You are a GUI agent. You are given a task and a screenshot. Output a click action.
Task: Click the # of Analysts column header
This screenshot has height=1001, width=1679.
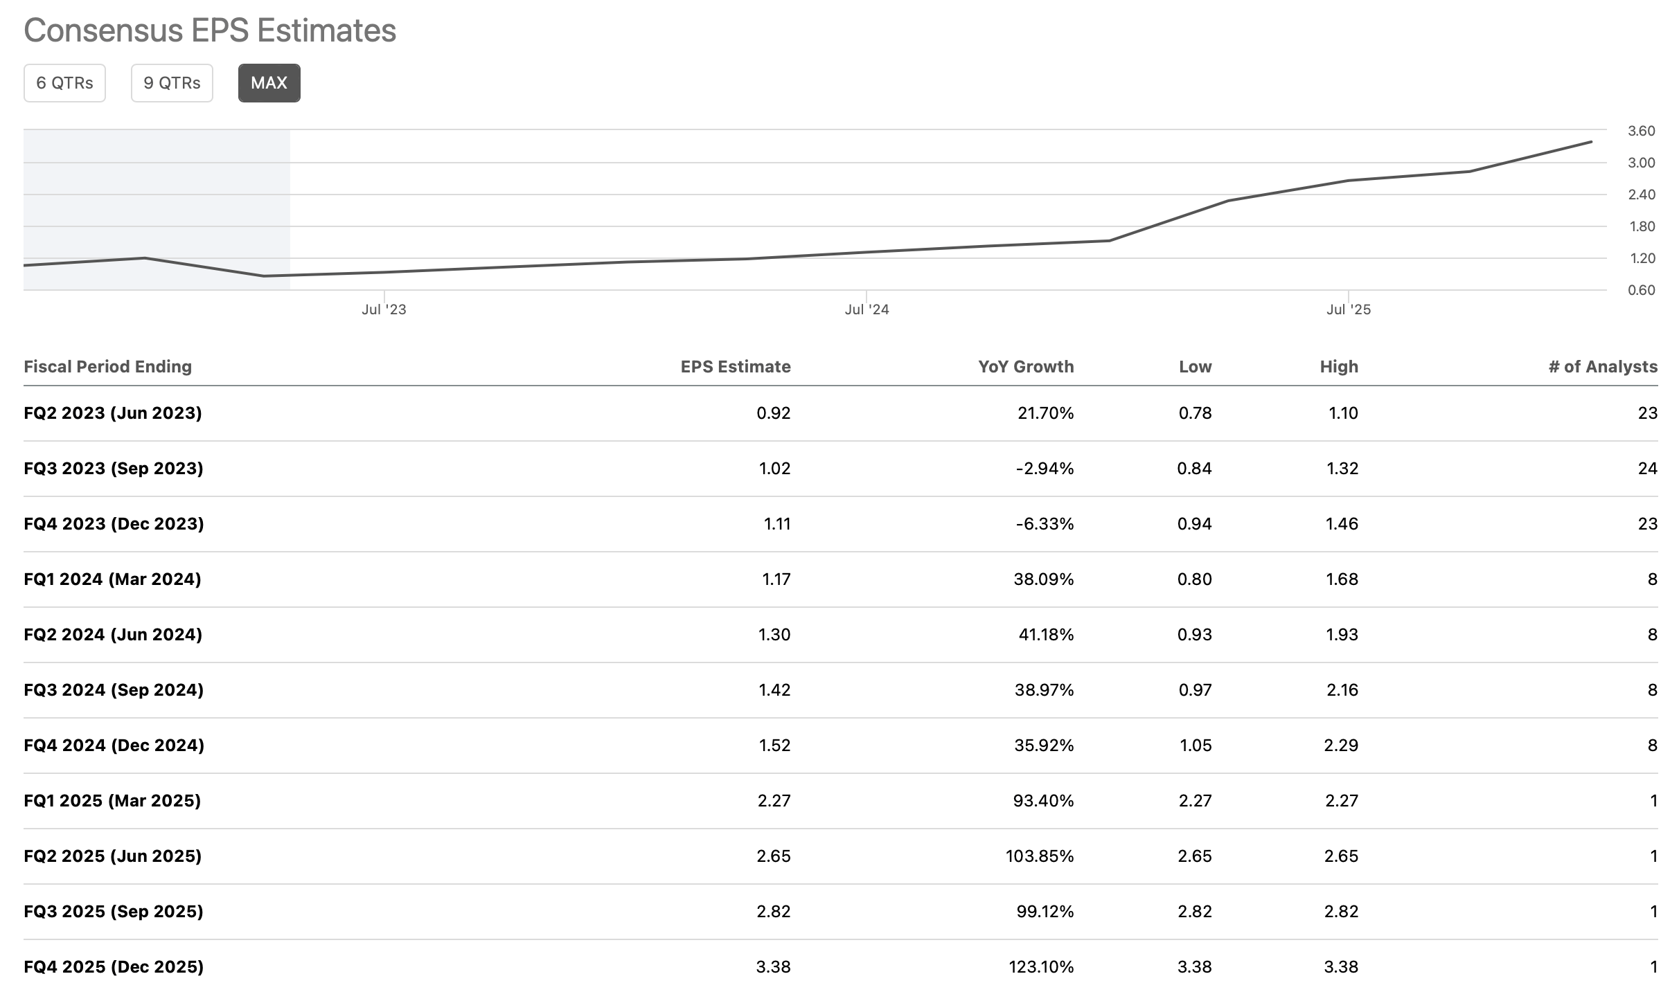pyautogui.click(x=1602, y=366)
